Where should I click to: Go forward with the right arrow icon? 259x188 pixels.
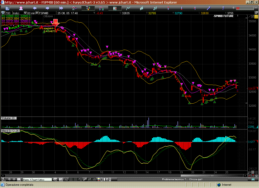tap(48, 8)
